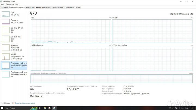
Task: Maximize or restore the Task Manager window
Action: (187, 2)
